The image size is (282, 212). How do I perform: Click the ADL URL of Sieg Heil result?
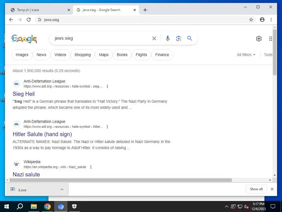point(63,86)
